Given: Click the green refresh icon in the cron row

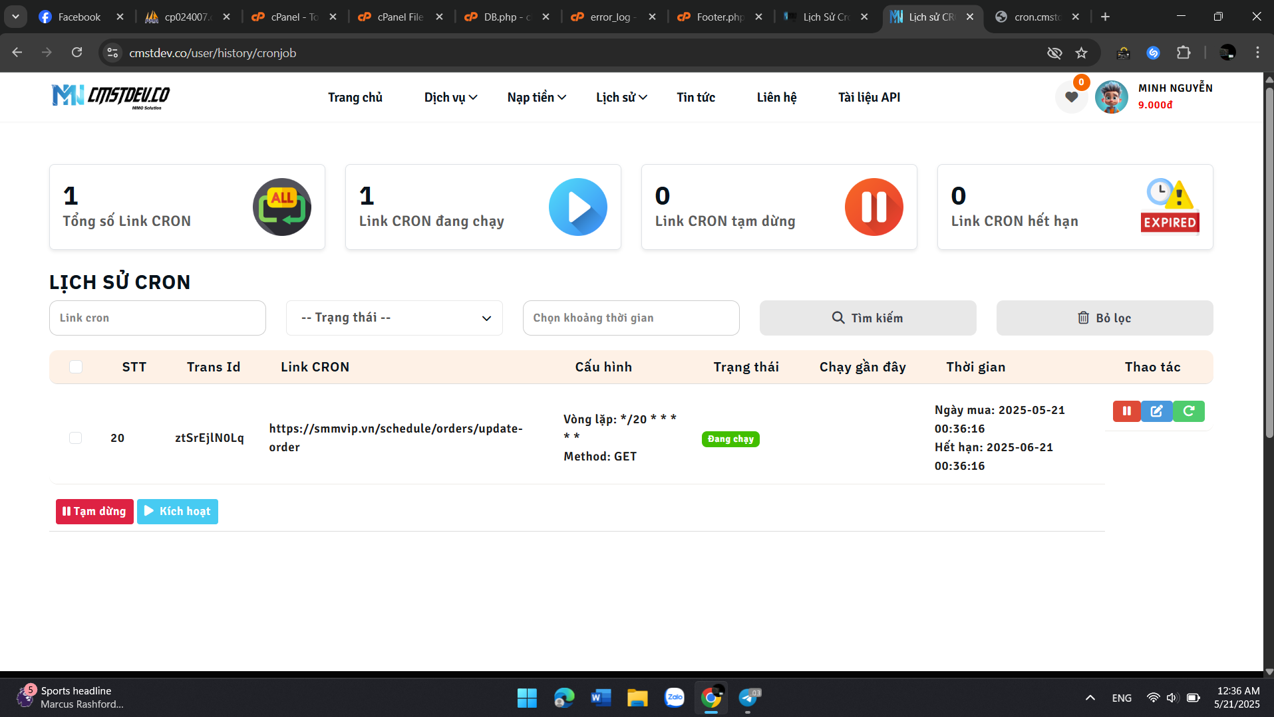Looking at the screenshot, I should (x=1188, y=411).
